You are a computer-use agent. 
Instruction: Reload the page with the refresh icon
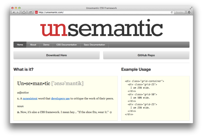(172, 12)
